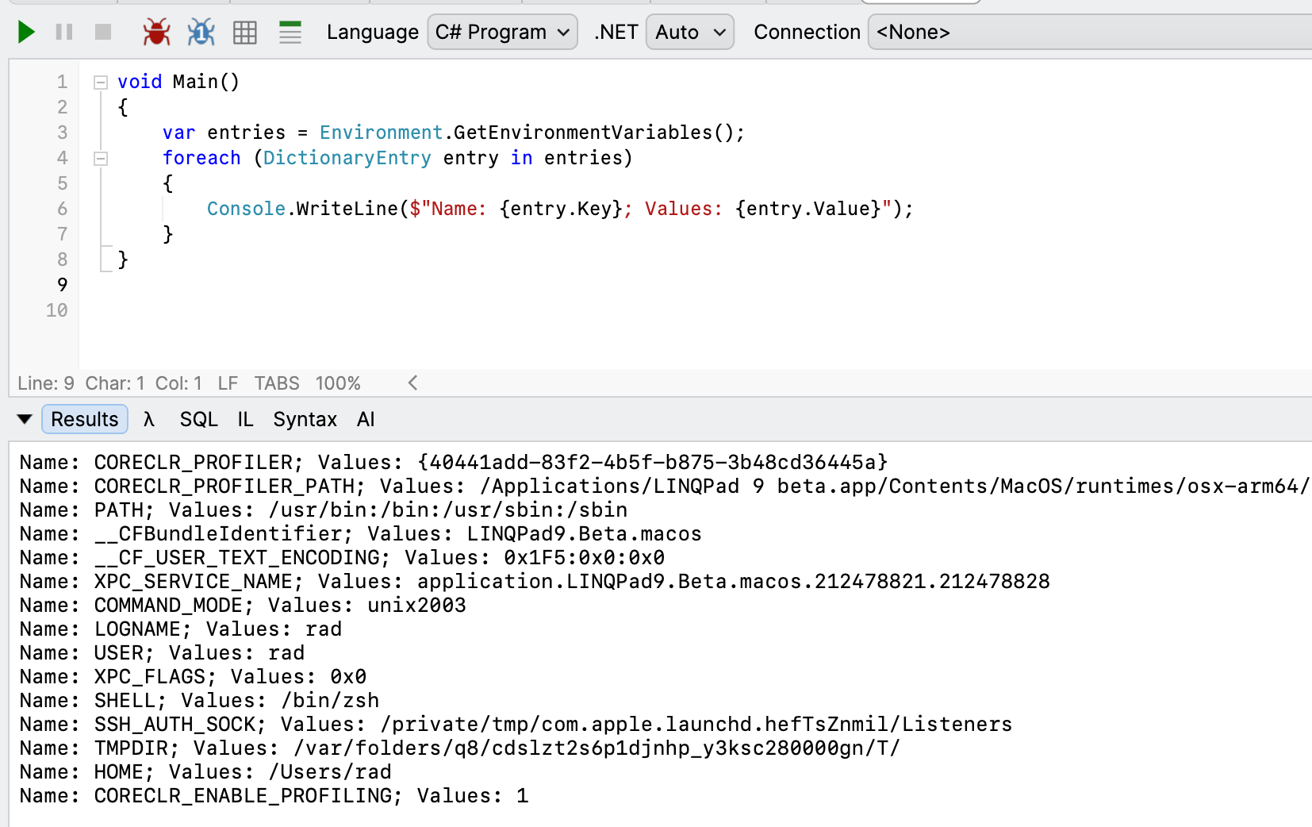This screenshot has height=827, width=1312.
Task: Collapse results panel with black triangle
Action: click(25, 419)
